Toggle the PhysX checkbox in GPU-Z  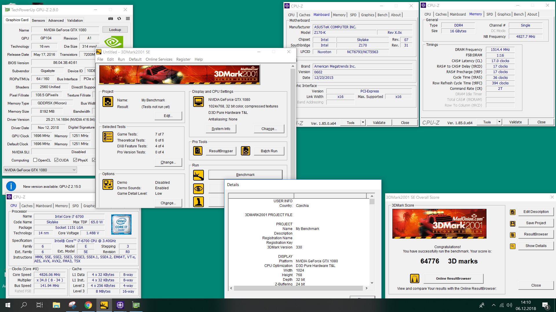click(x=75, y=160)
